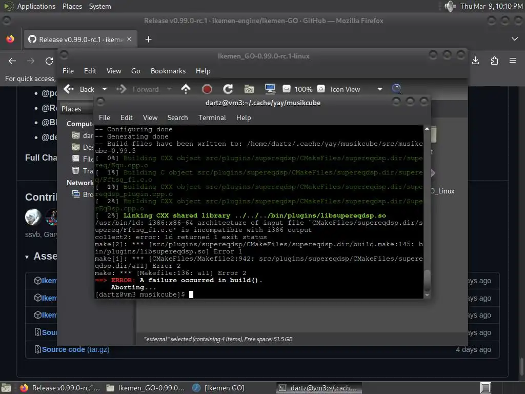Click the clock showing Thu Mar 9

point(491,6)
